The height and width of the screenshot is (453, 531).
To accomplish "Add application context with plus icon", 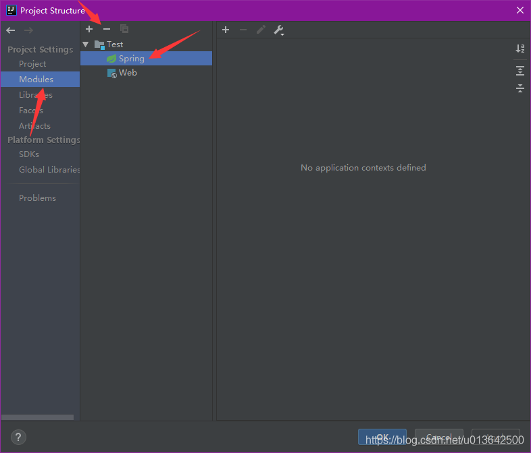I will 226,30.
